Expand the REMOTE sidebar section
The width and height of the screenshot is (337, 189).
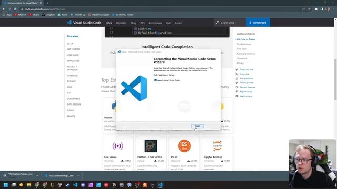71,116
